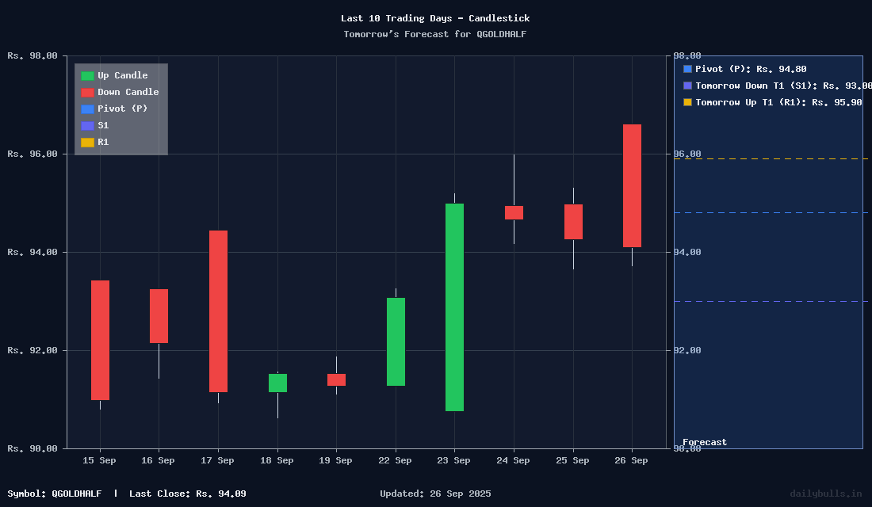This screenshot has height=507, width=872.
Task: Click the '25 Sep' x-axis label
Action: [x=572, y=460]
